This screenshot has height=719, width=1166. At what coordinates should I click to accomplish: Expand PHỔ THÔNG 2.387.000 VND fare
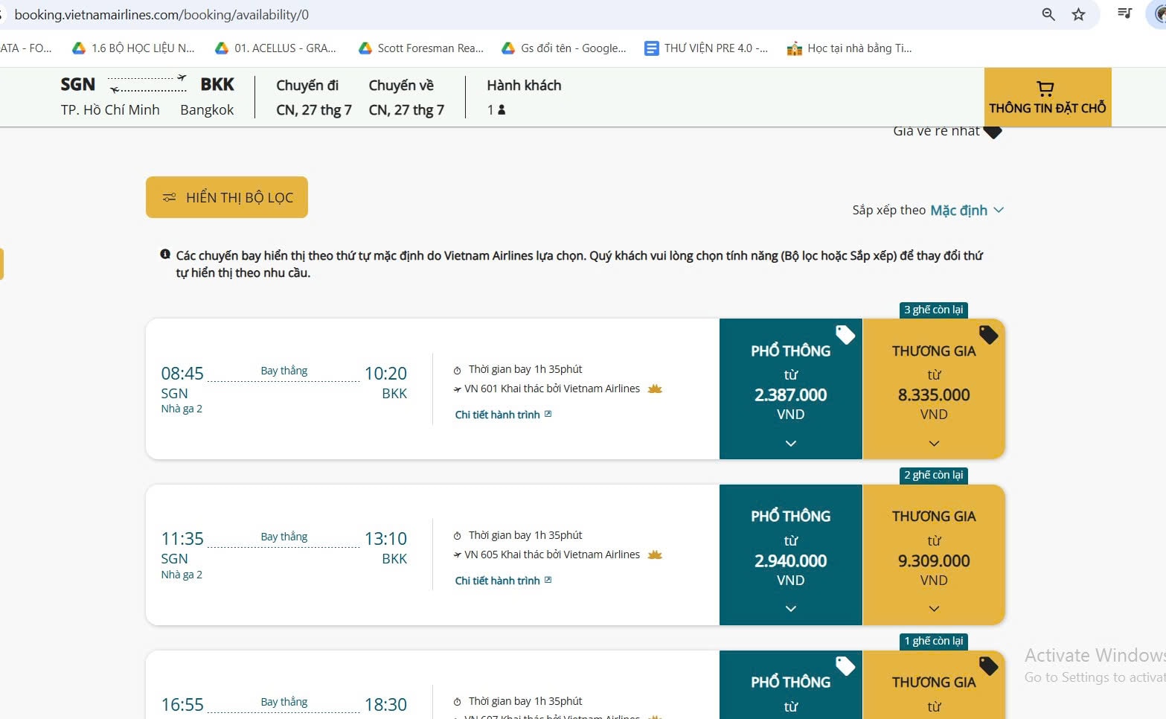point(791,389)
